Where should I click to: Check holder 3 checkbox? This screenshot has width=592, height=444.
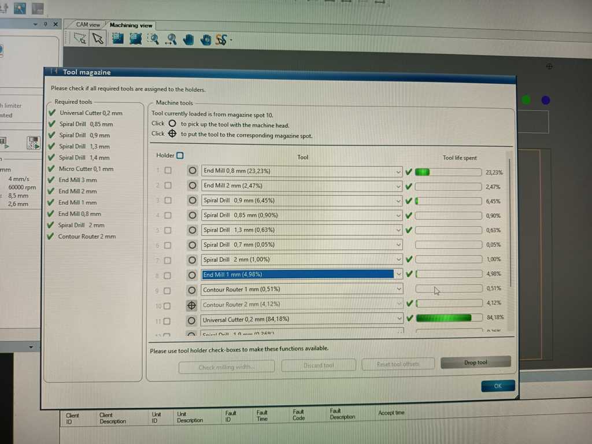pos(168,201)
